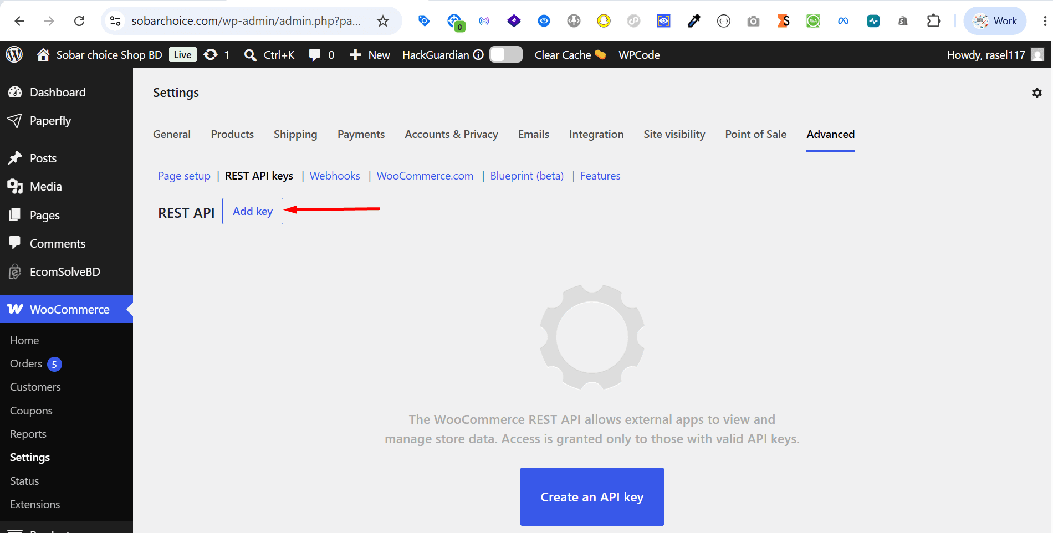Open the Extensions puzzle piece menu
This screenshot has width=1053, height=533.
pos(934,21)
